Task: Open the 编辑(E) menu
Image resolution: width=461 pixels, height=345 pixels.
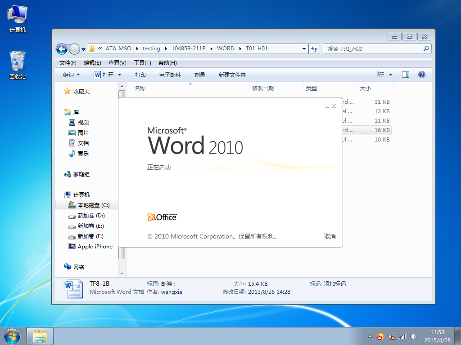Action: [x=92, y=63]
